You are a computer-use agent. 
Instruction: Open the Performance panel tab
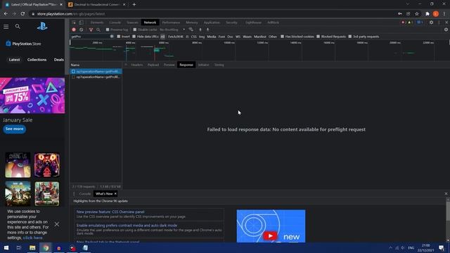171,22
